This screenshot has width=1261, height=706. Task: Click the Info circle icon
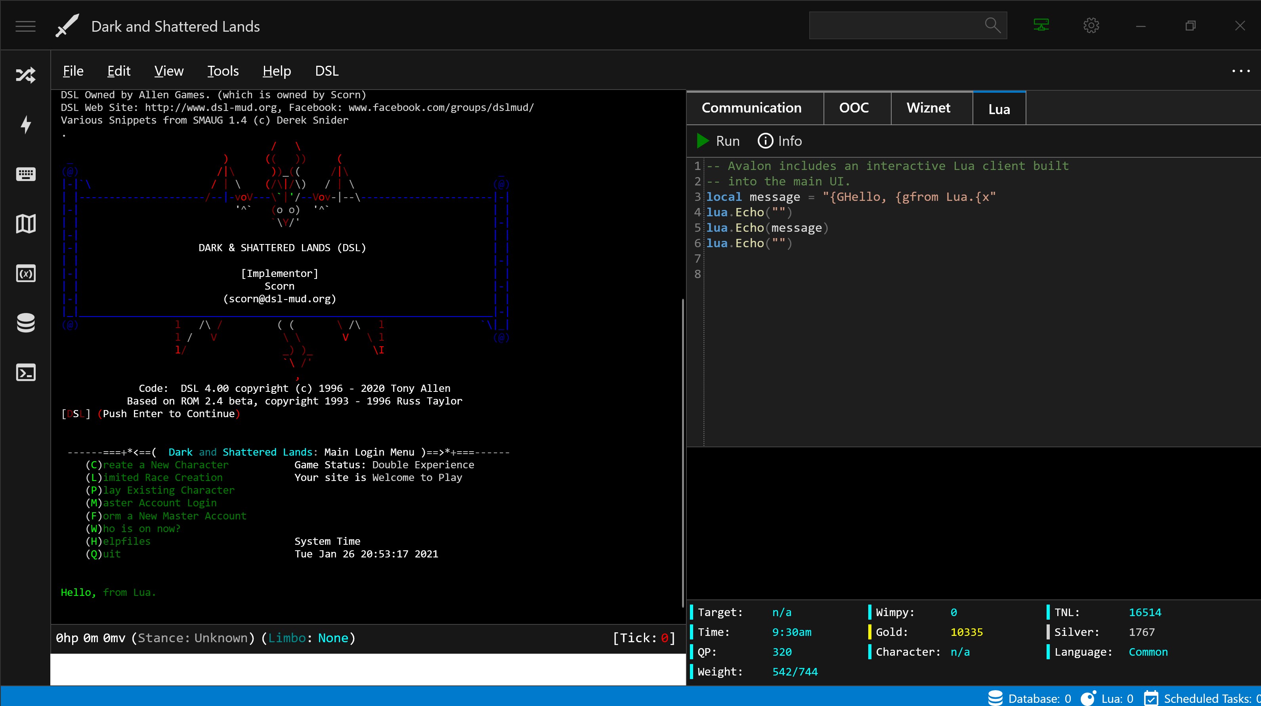[765, 141]
